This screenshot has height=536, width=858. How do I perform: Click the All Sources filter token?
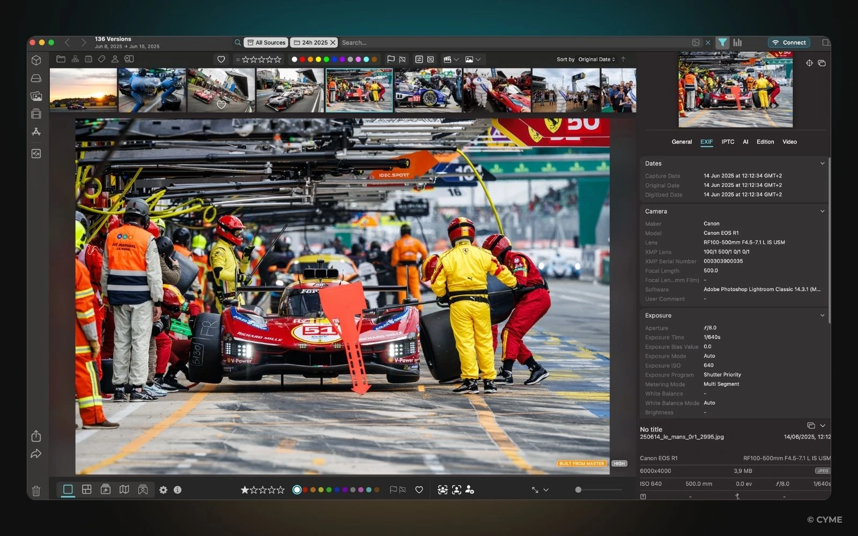tap(266, 42)
